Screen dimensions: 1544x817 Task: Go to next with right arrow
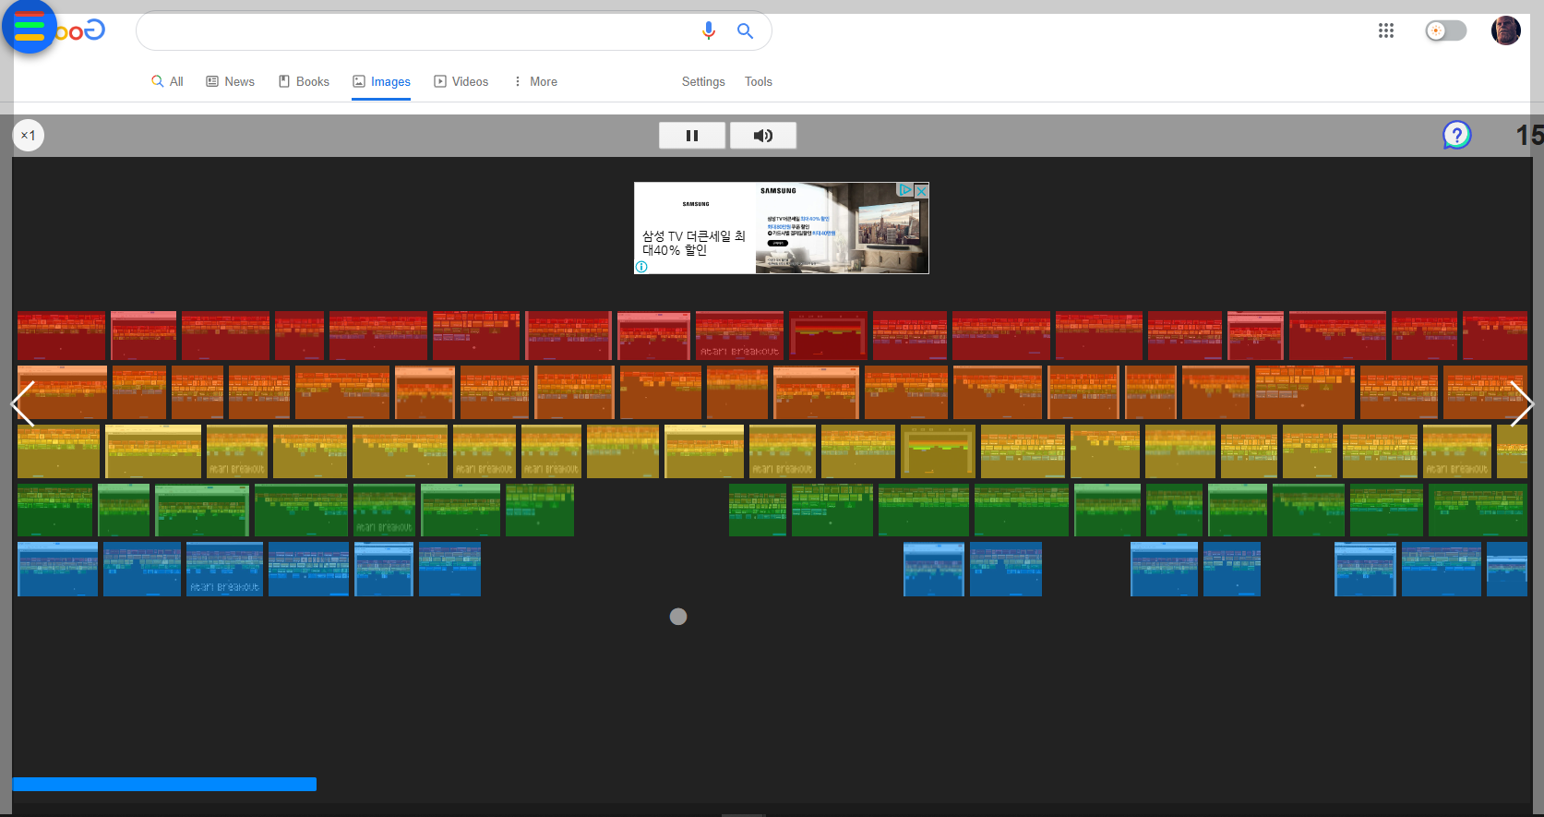(1522, 403)
